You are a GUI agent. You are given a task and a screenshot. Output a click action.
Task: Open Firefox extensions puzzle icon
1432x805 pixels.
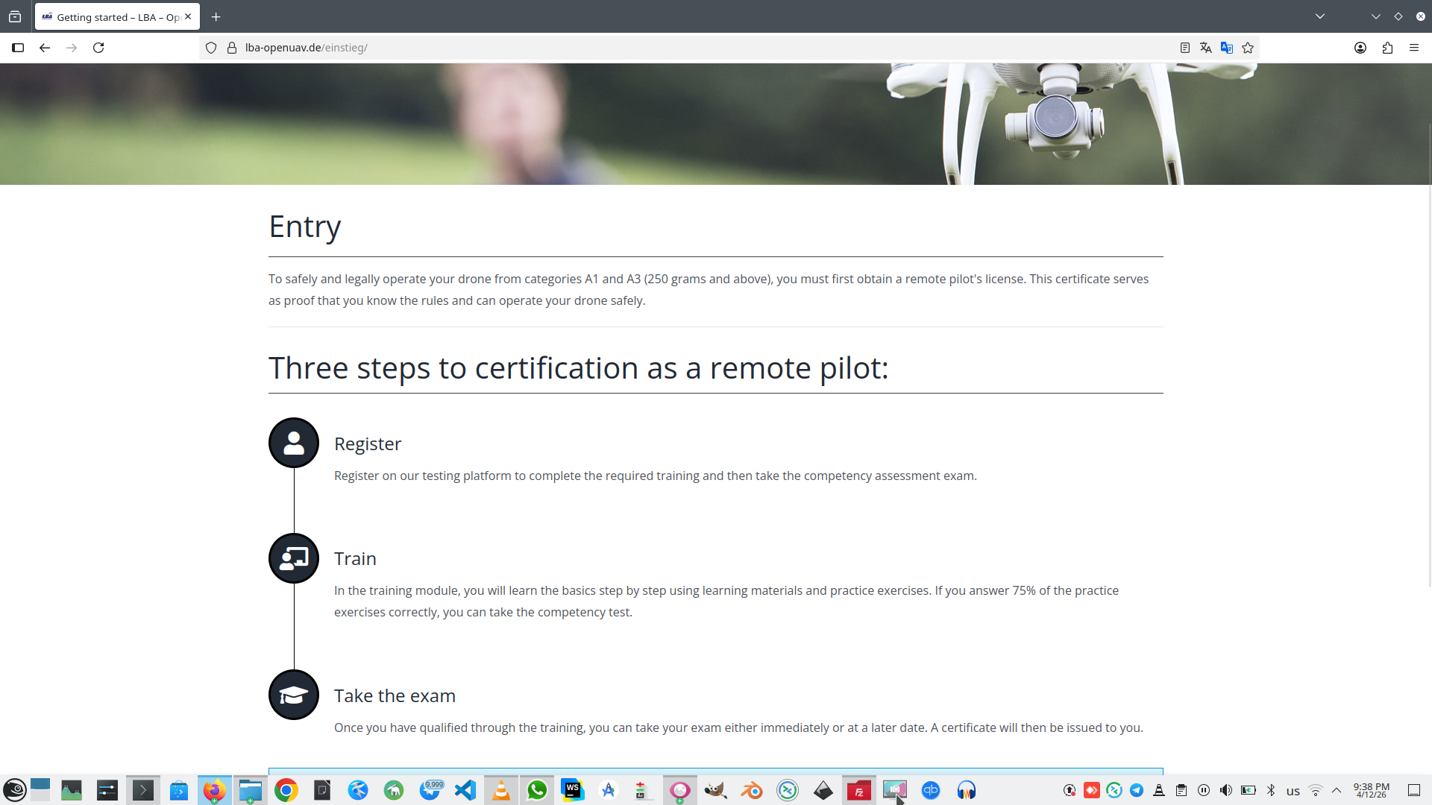click(1387, 48)
